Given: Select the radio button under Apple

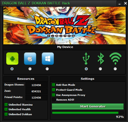Looking at the screenshot, I should pos(30,69).
